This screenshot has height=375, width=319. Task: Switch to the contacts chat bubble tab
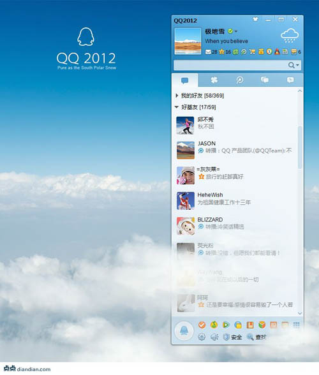(185, 80)
